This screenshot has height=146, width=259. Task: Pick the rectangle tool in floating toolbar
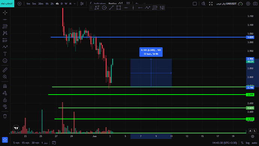click(119, 8)
